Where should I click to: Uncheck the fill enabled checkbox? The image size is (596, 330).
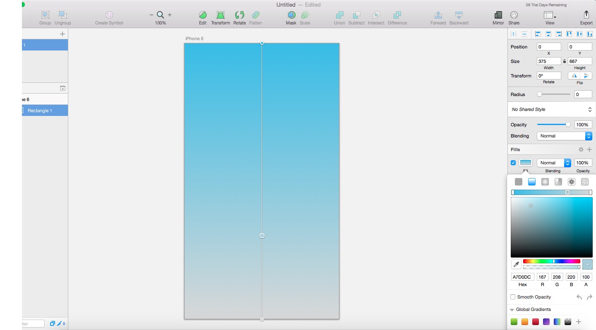[x=513, y=163]
